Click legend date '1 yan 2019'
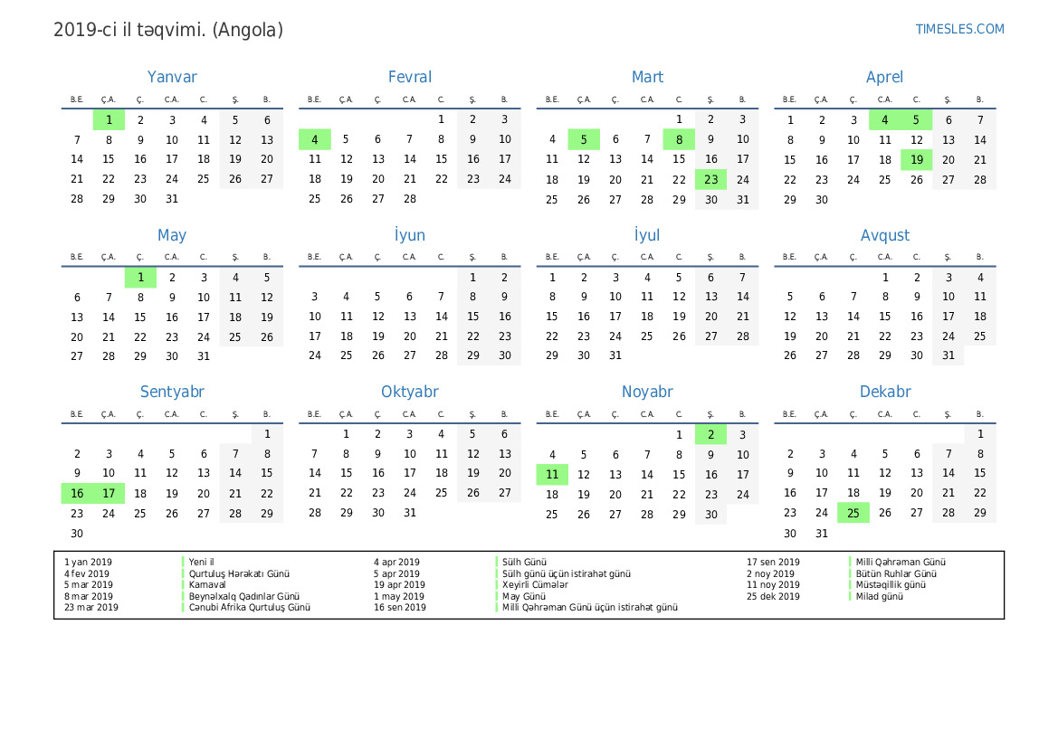The height and width of the screenshot is (748, 1058). coord(88,562)
